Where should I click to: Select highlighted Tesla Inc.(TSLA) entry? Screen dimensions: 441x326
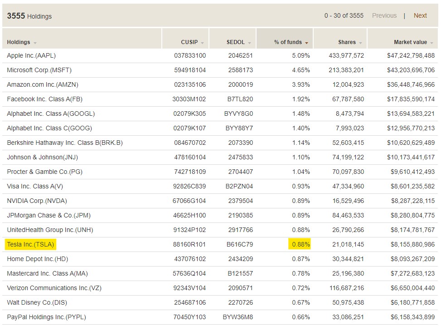(30, 244)
